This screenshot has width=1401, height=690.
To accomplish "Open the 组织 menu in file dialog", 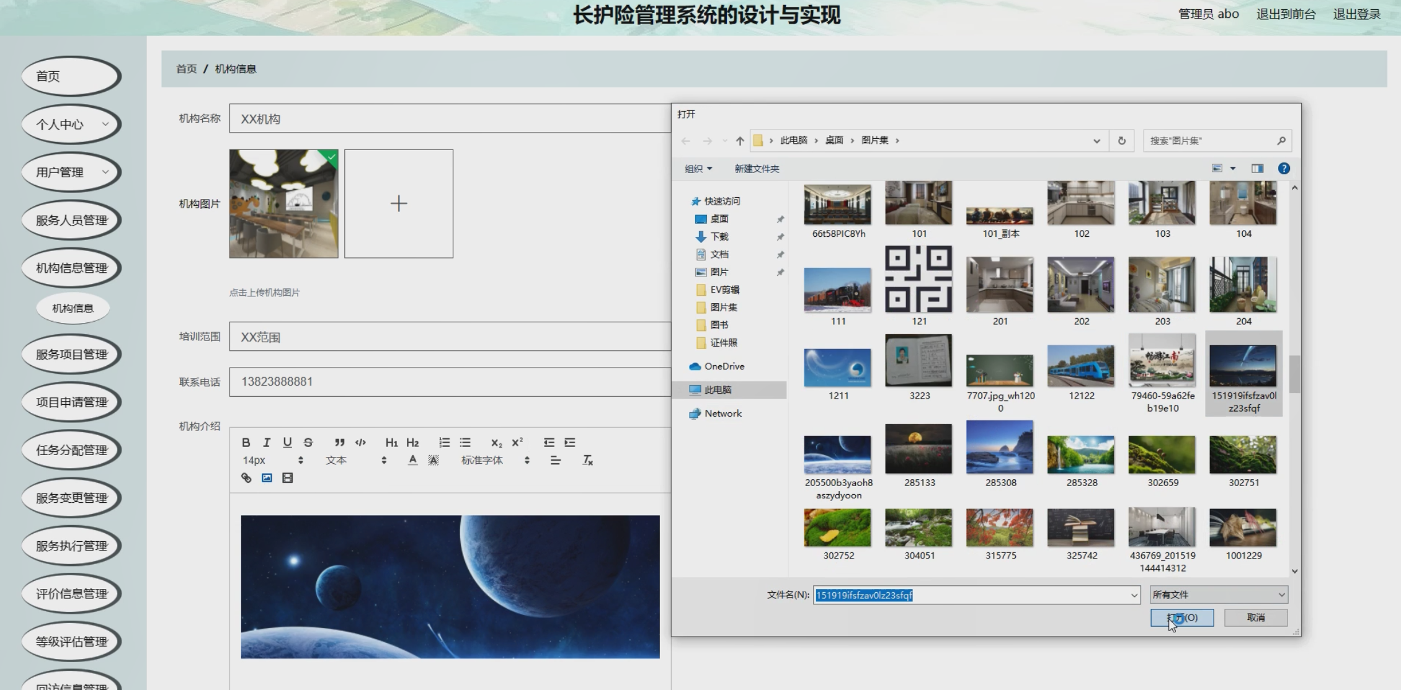I will pyautogui.click(x=698, y=169).
